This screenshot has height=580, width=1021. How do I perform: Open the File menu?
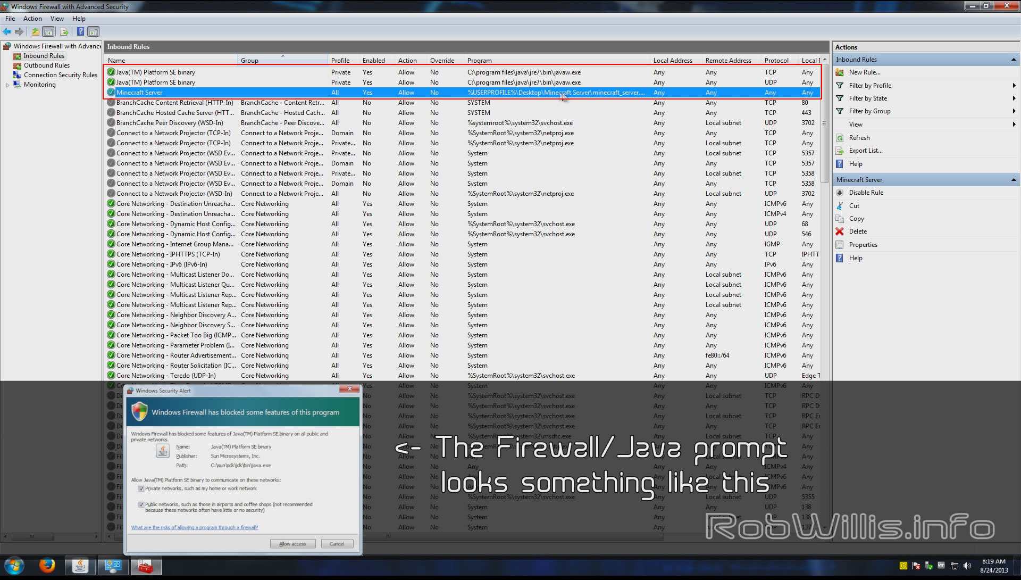(10, 19)
